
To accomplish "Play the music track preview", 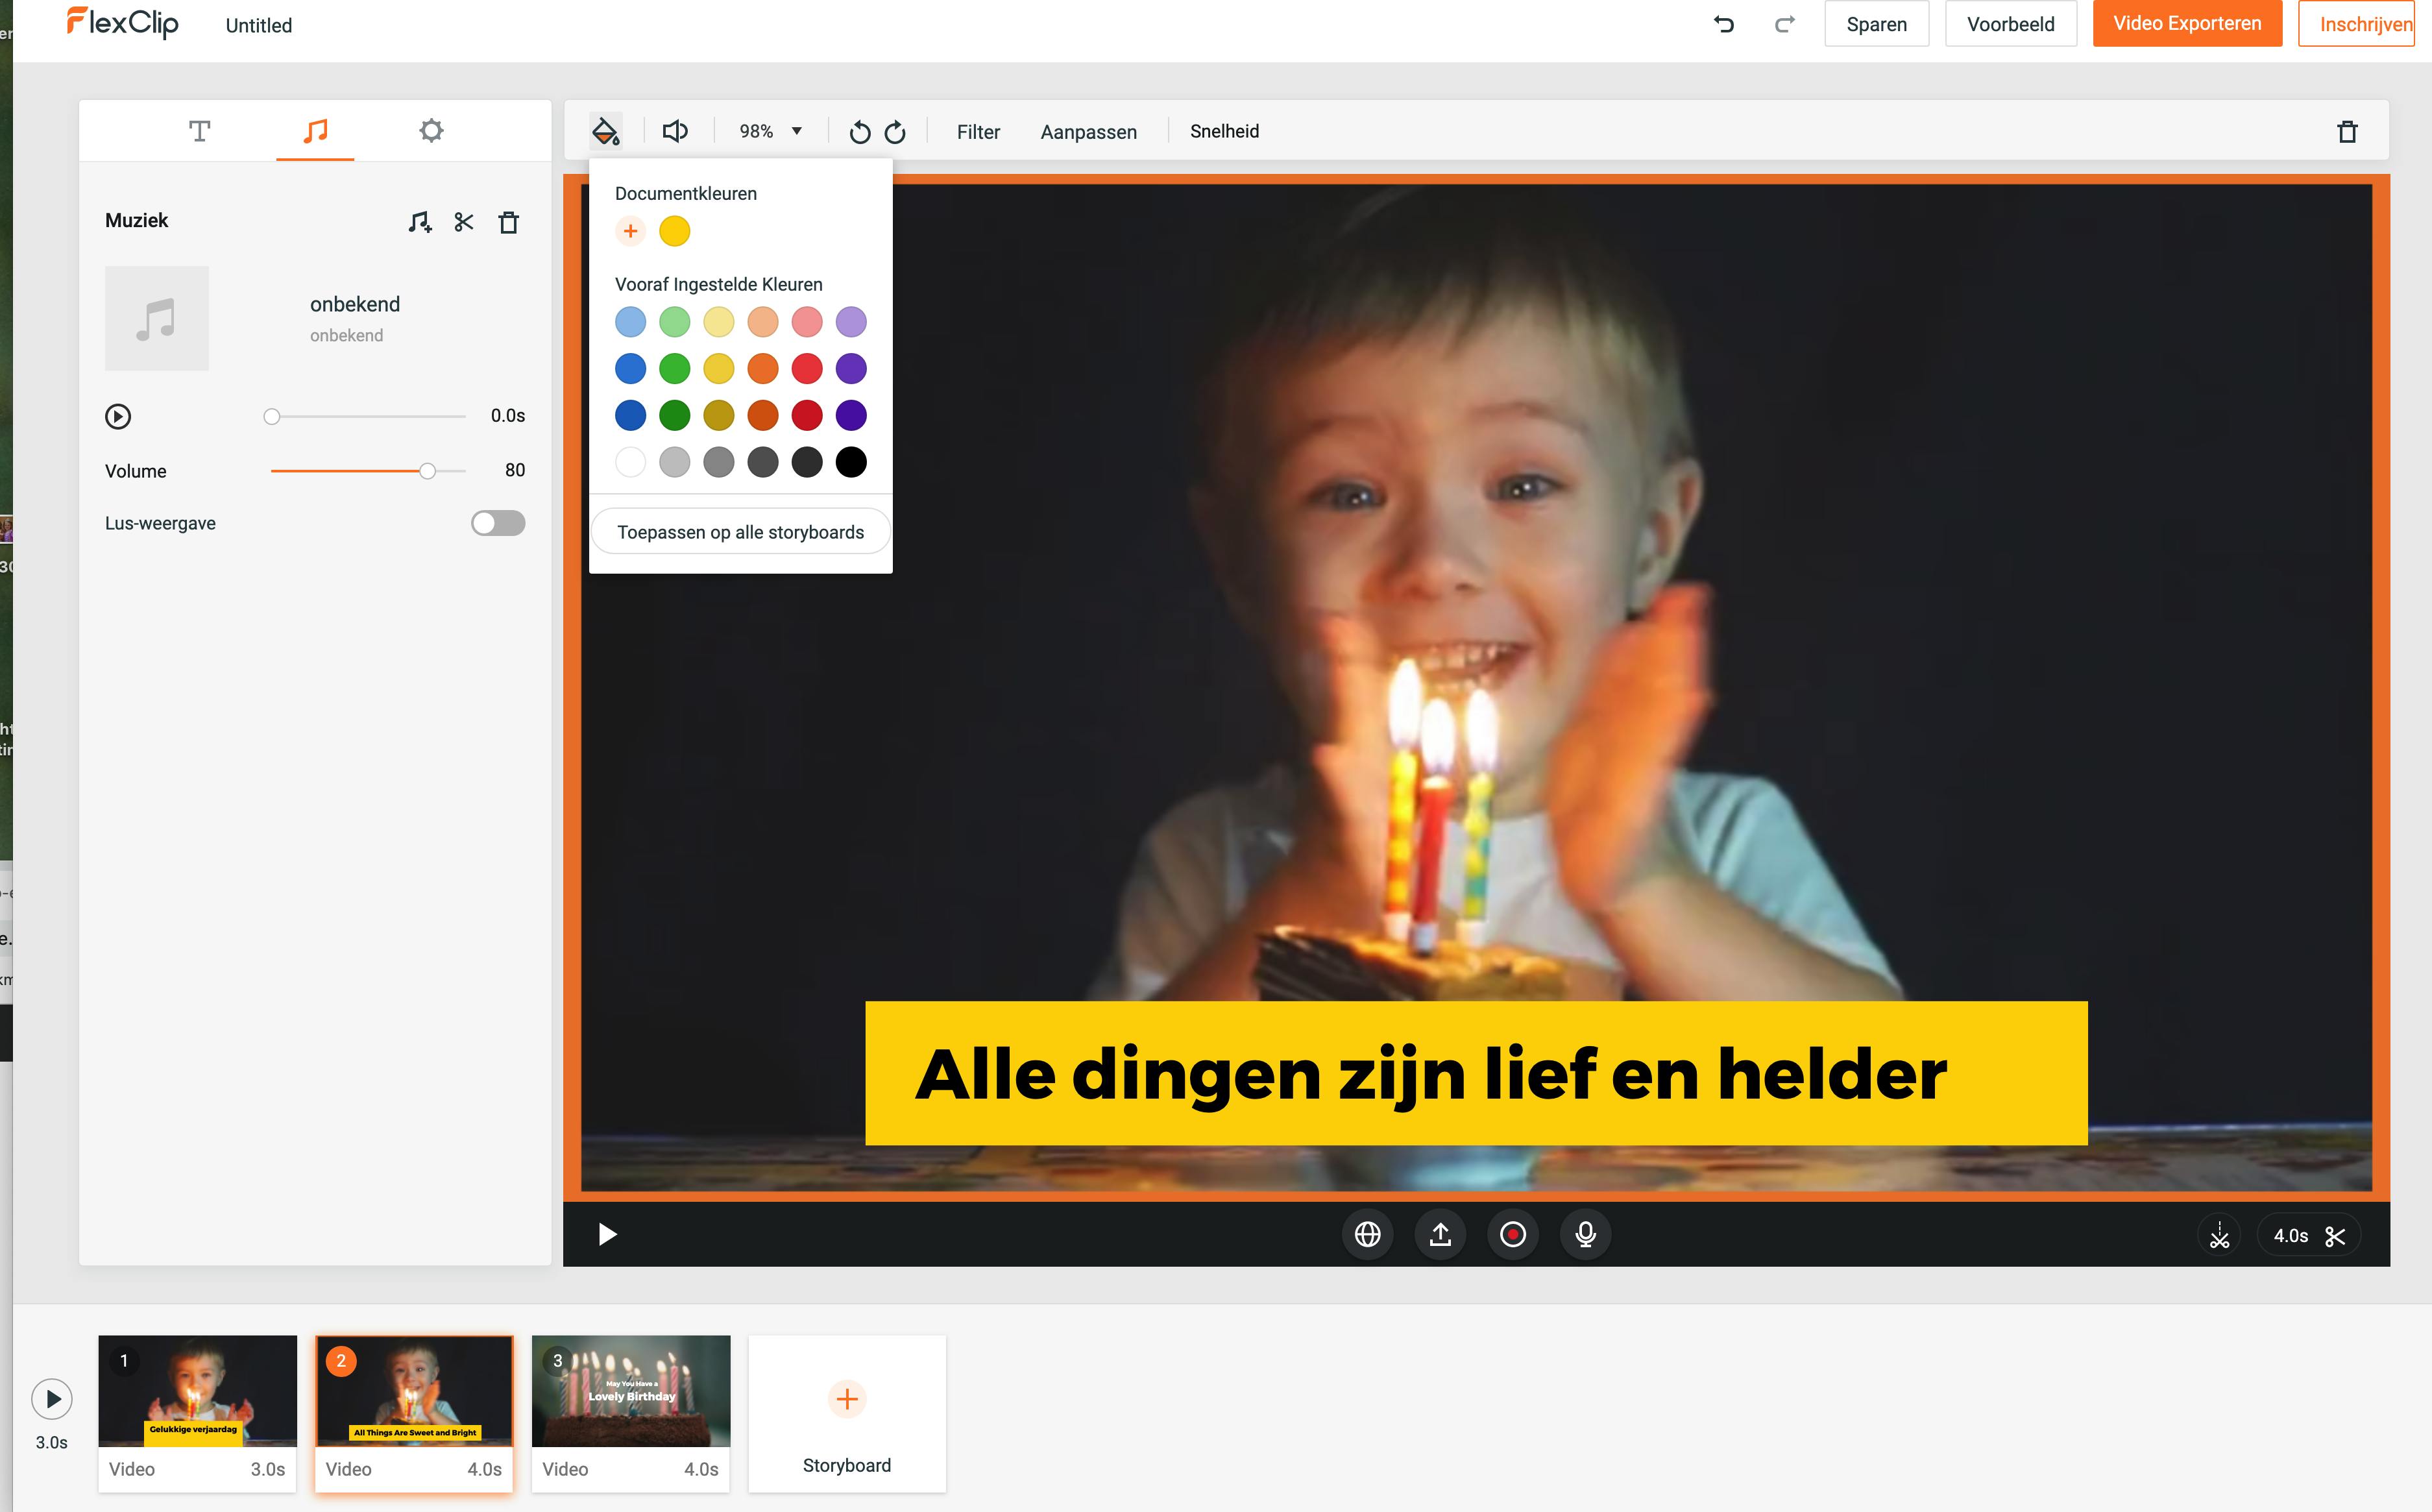I will click(x=118, y=416).
